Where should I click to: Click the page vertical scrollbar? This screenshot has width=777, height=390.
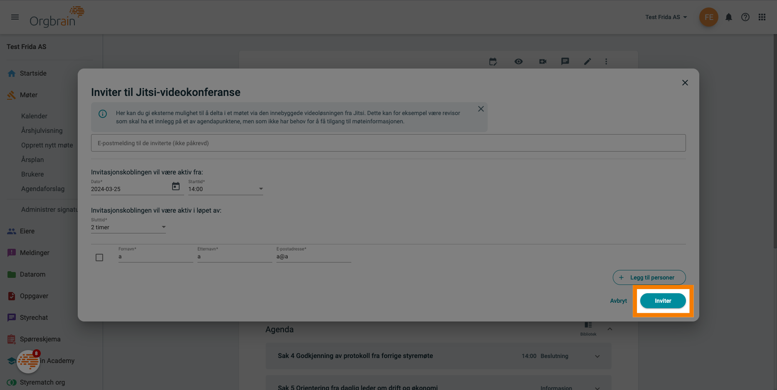(x=775, y=141)
